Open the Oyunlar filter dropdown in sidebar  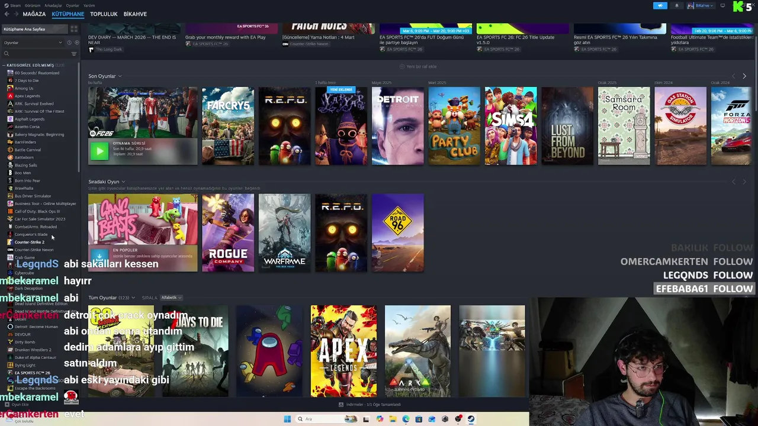(33, 43)
